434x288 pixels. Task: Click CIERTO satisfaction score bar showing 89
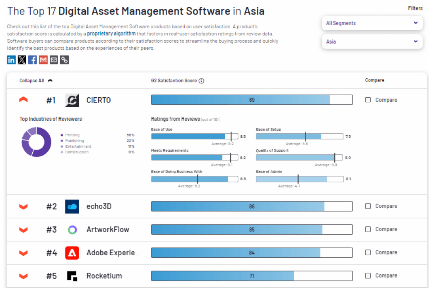click(x=252, y=100)
